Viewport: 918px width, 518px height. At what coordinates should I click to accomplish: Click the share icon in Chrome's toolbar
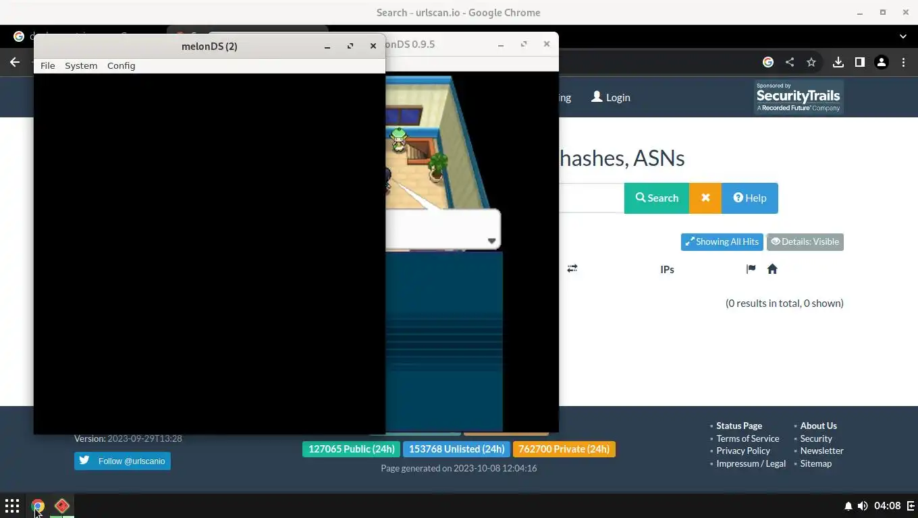click(x=790, y=62)
